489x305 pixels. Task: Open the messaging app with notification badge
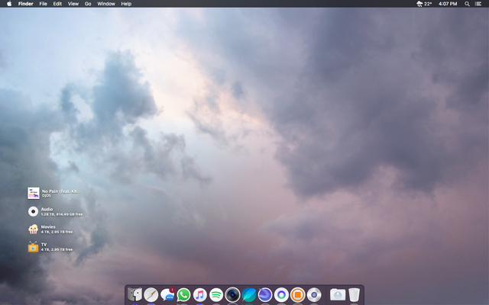pos(167,294)
